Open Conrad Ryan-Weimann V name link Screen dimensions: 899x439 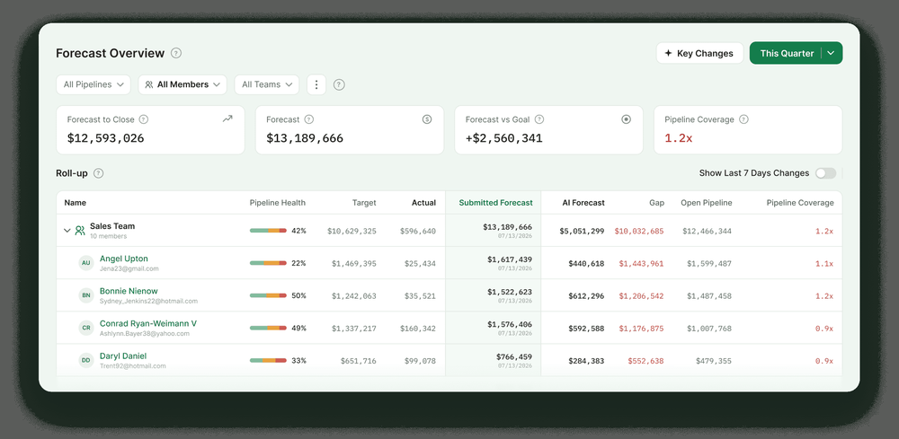(x=148, y=323)
